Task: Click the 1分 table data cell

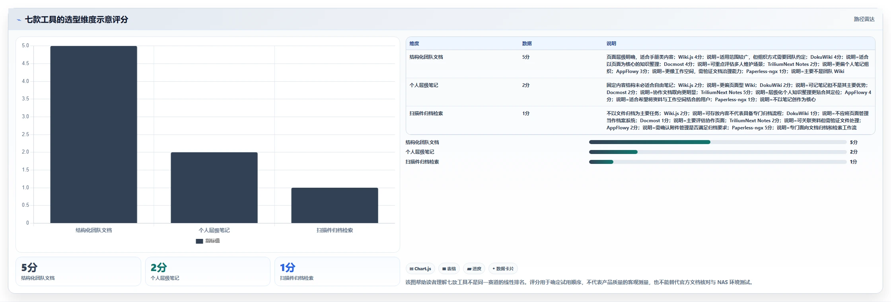Action: tap(526, 113)
